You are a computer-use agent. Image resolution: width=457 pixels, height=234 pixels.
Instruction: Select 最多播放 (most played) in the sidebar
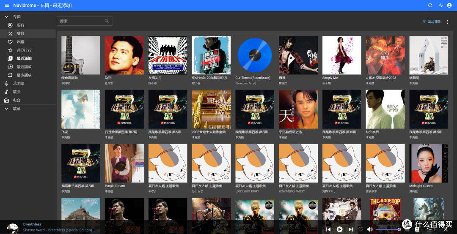[28, 75]
